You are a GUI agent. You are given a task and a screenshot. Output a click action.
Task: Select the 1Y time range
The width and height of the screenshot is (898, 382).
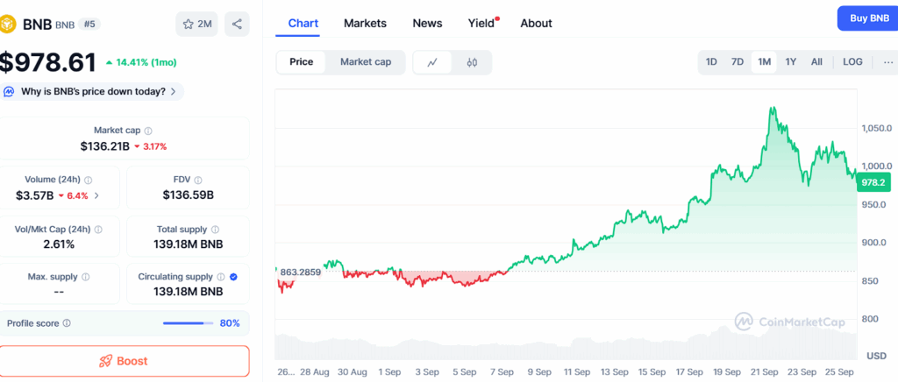click(x=791, y=62)
